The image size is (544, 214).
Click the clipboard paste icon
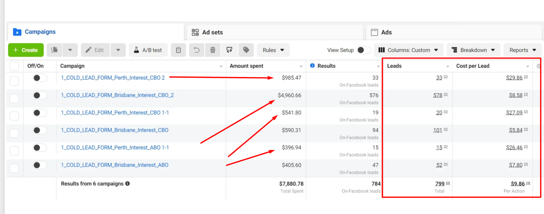[178, 50]
